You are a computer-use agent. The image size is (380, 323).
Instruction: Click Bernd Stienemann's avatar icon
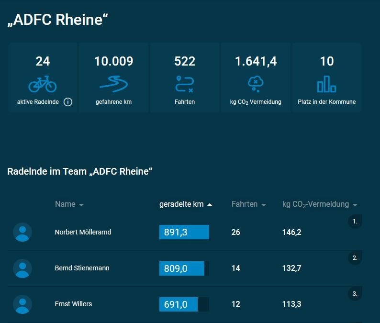(x=22, y=268)
